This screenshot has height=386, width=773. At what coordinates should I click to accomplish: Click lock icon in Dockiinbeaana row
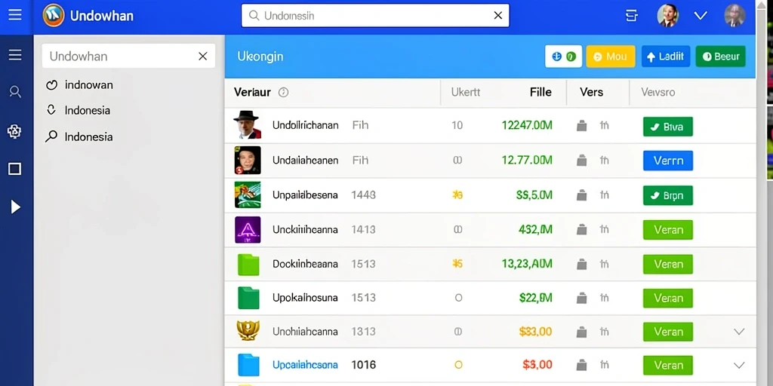click(582, 265)
